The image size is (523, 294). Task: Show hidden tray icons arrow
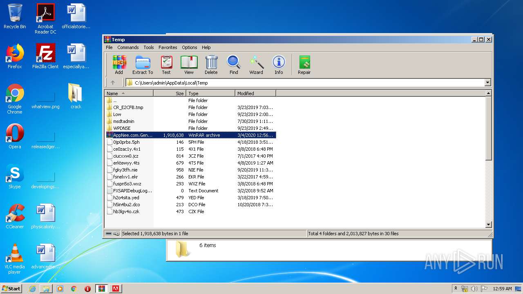coord(456,288)
